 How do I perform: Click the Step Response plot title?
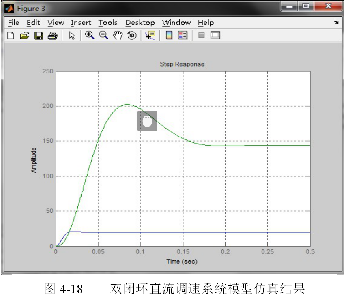pos(182,64)
